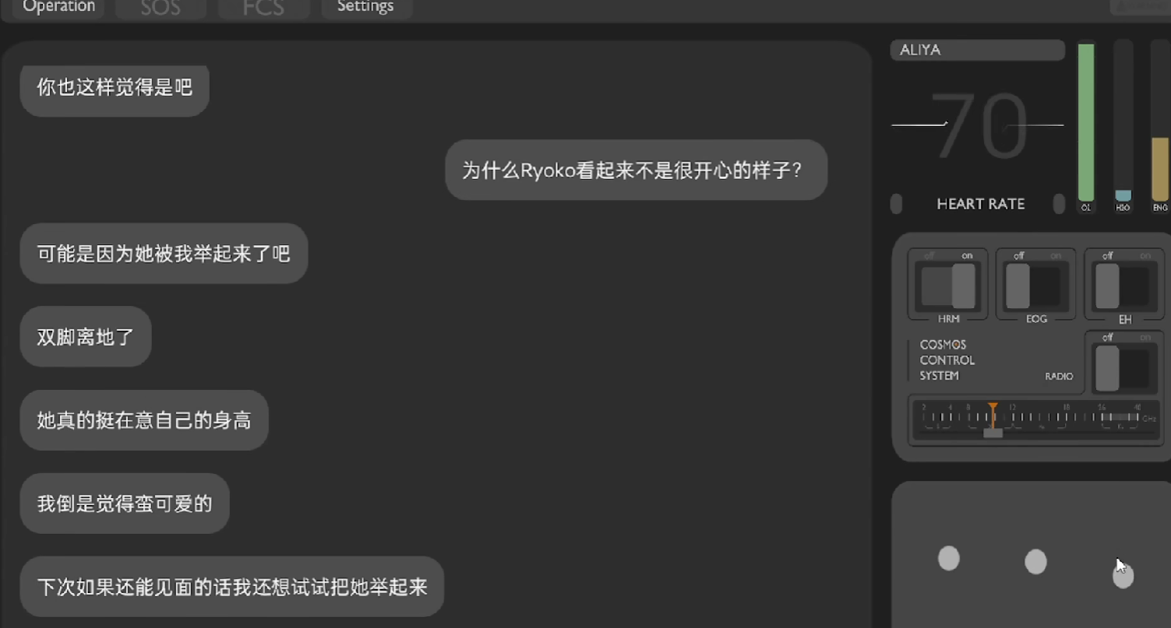
Task: Click the first gray dot in bottom panel
Action: (948, 558)
